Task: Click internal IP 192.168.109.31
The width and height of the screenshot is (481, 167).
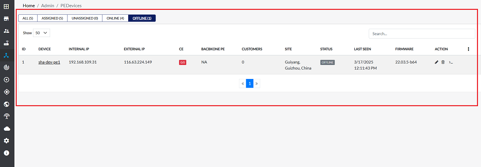Action: [83, 62]
